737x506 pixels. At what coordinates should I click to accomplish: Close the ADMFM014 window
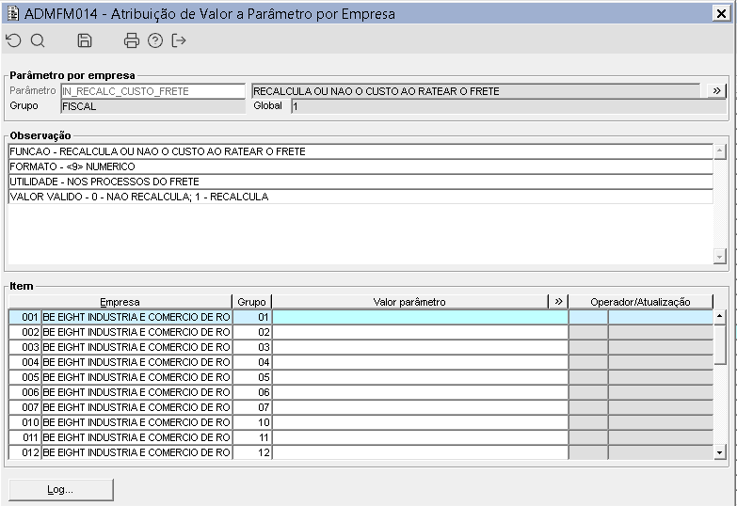pos(721,13)
